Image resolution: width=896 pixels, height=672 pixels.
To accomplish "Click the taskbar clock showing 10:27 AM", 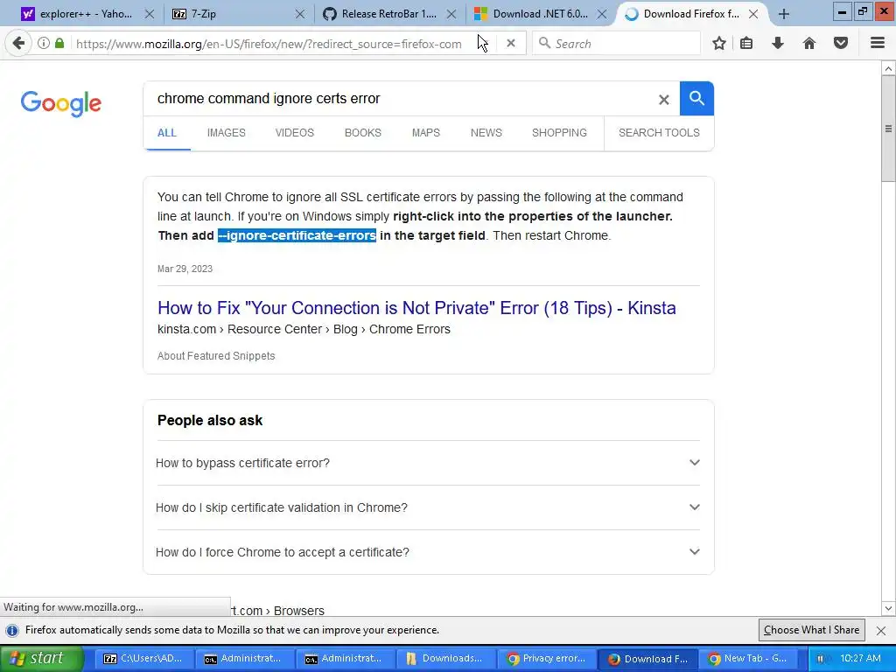I will 860,658.
